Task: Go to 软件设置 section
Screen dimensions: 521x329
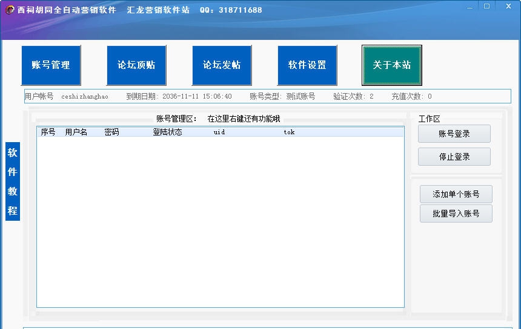Action: coord(307,65)
